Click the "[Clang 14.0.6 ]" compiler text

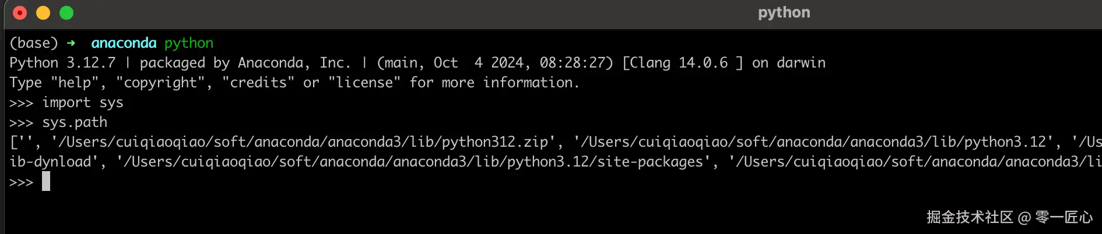pyautogui.click(x=682, y=63)
